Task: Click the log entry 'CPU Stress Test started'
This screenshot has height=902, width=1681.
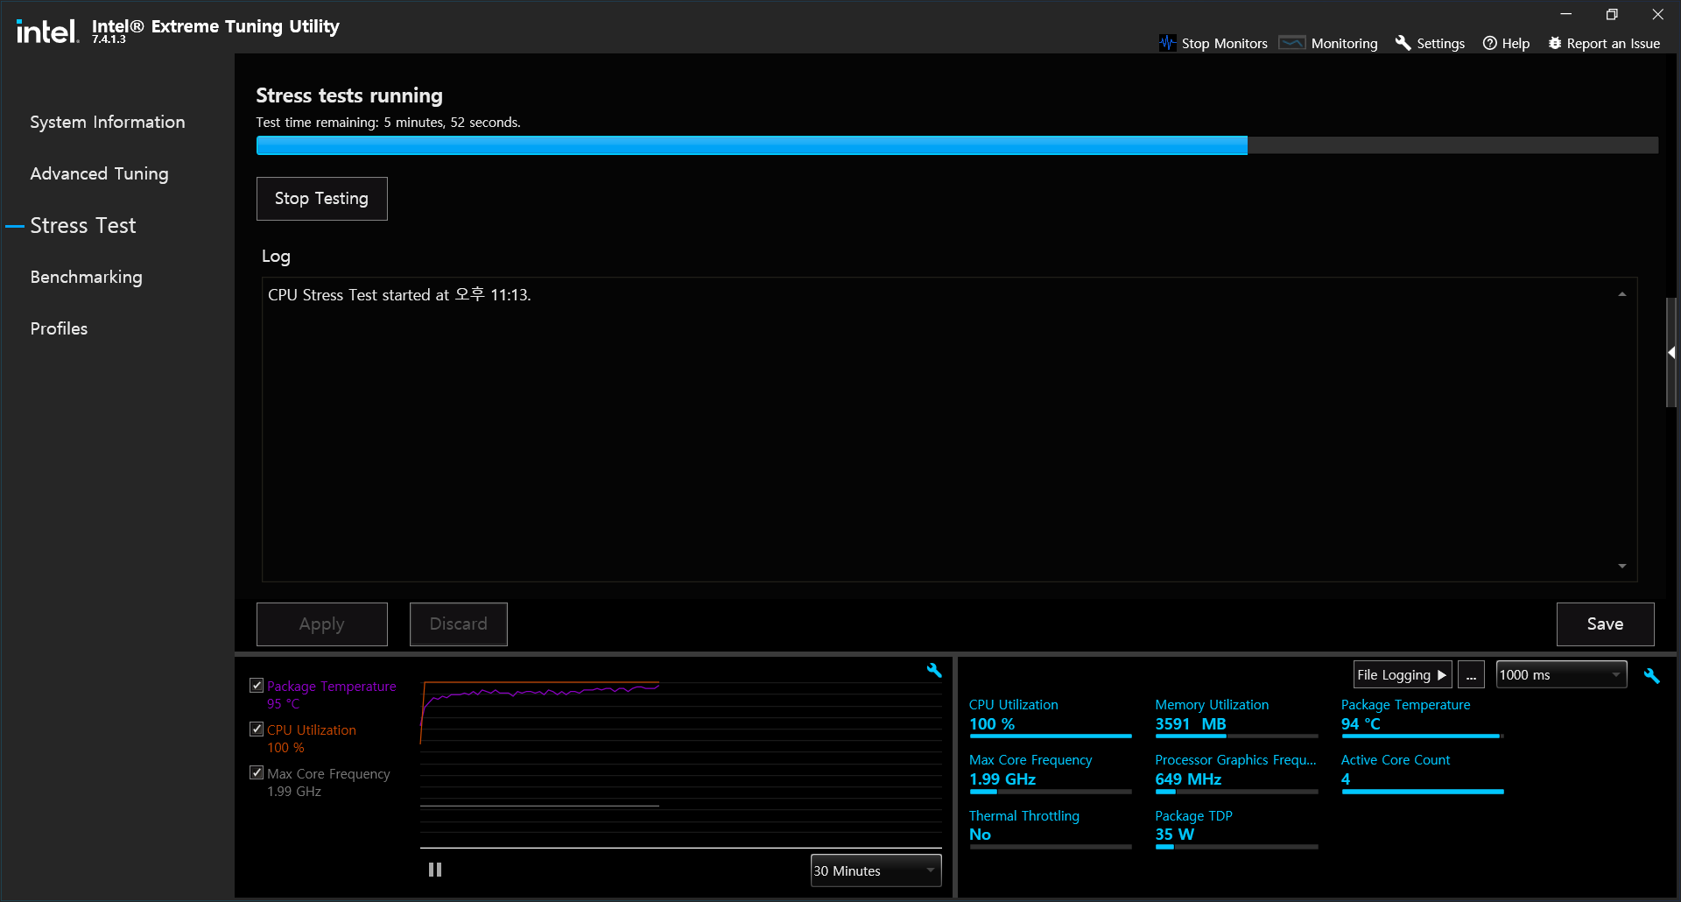Action: tap(399, 295)
